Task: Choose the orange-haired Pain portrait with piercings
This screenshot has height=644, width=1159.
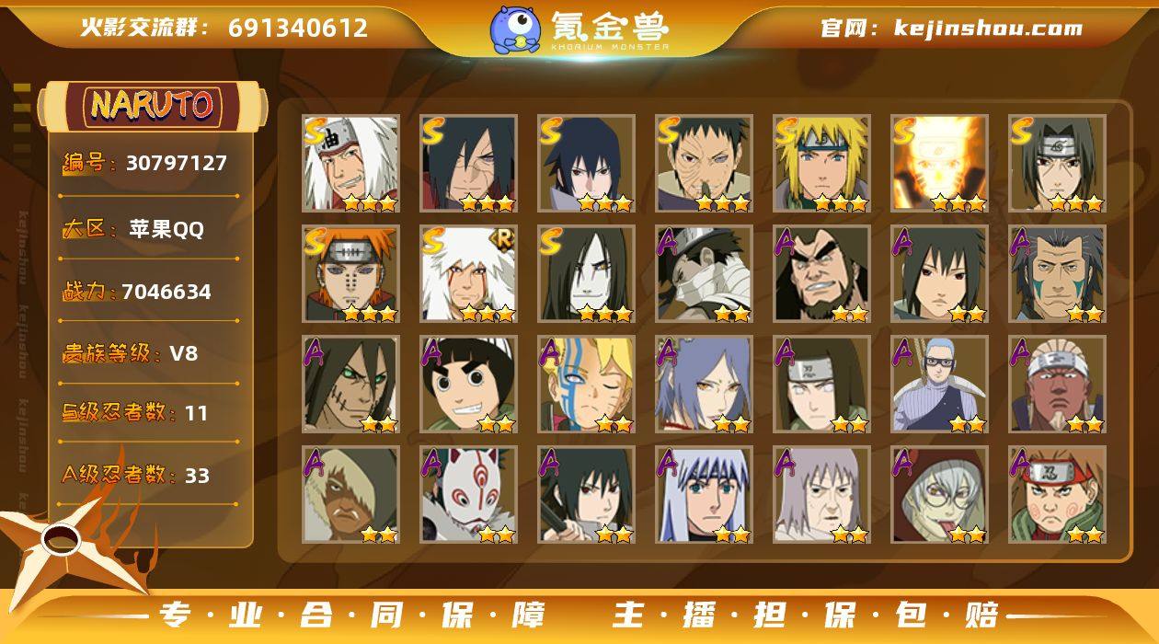Action: click(x=351, y=274)
